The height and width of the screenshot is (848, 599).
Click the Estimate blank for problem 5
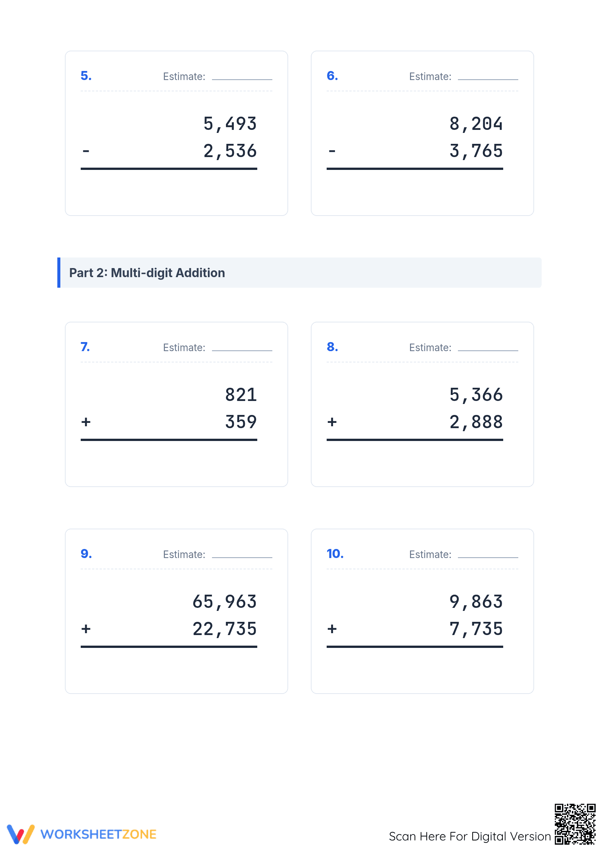coord(242,76)
